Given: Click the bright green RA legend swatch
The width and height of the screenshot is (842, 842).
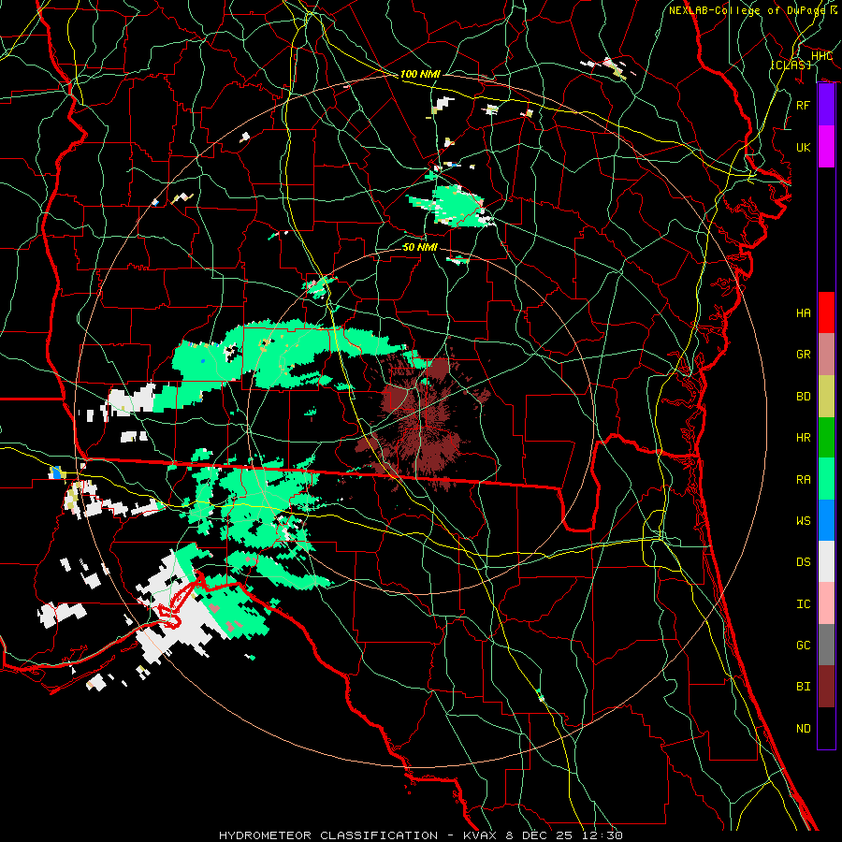Looking at the screenshot, I should pos(826,478).
